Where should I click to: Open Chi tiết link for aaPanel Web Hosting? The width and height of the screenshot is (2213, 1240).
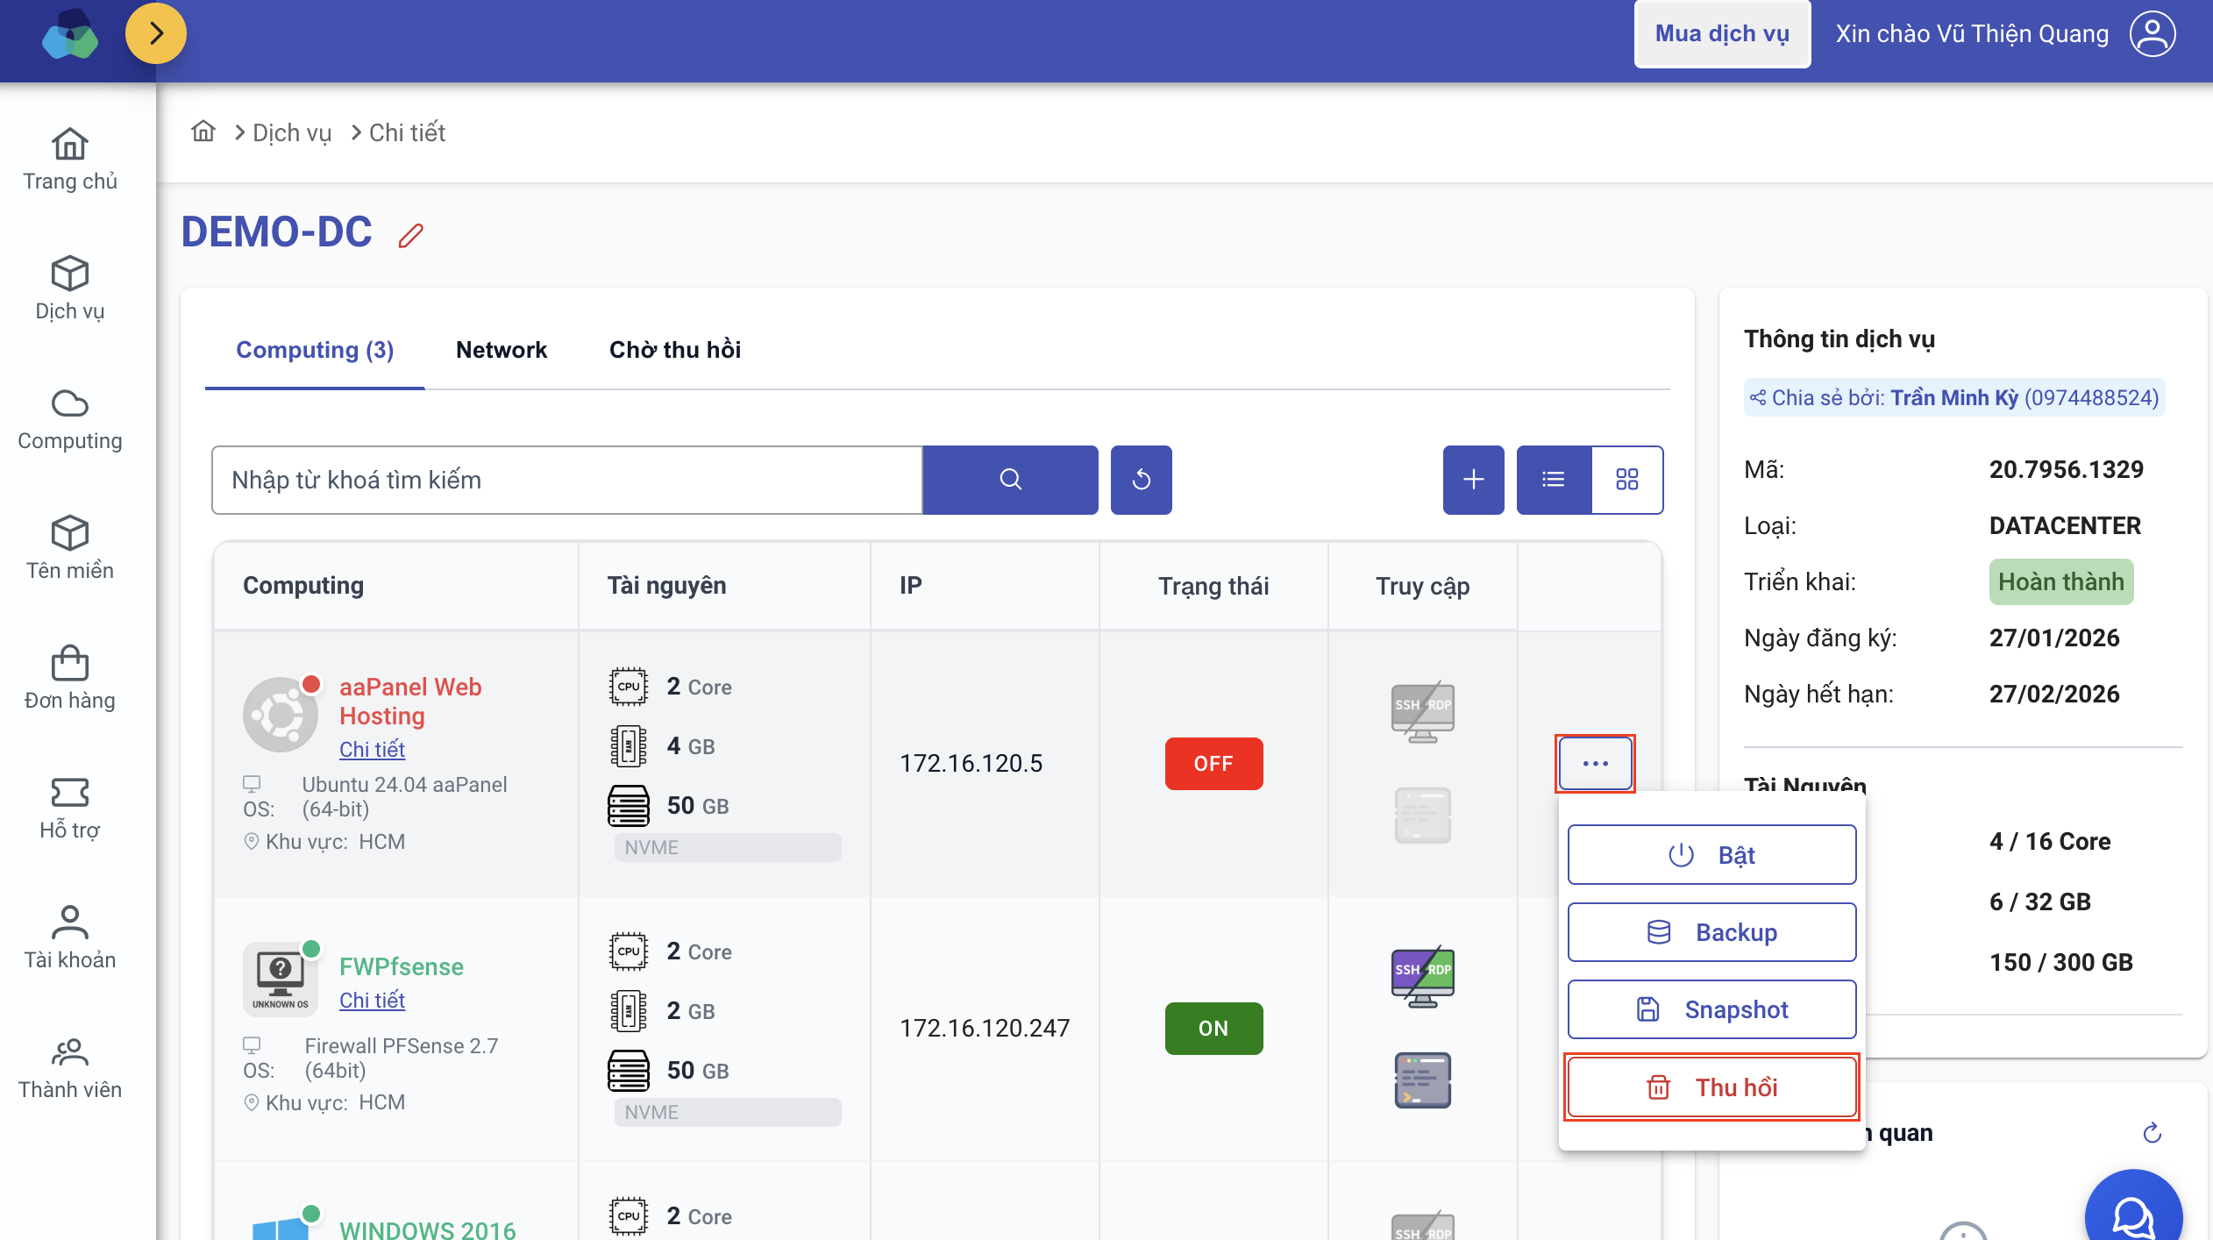[372, 750]
